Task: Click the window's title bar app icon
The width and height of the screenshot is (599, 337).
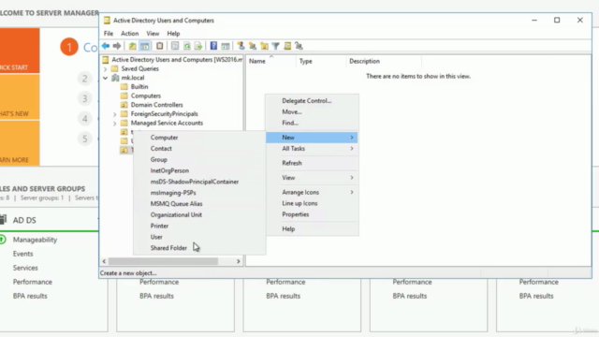Action: tap(107, 21)
